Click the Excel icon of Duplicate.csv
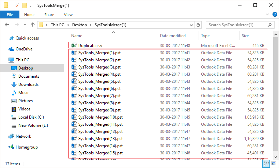 [x=74, y=46]
